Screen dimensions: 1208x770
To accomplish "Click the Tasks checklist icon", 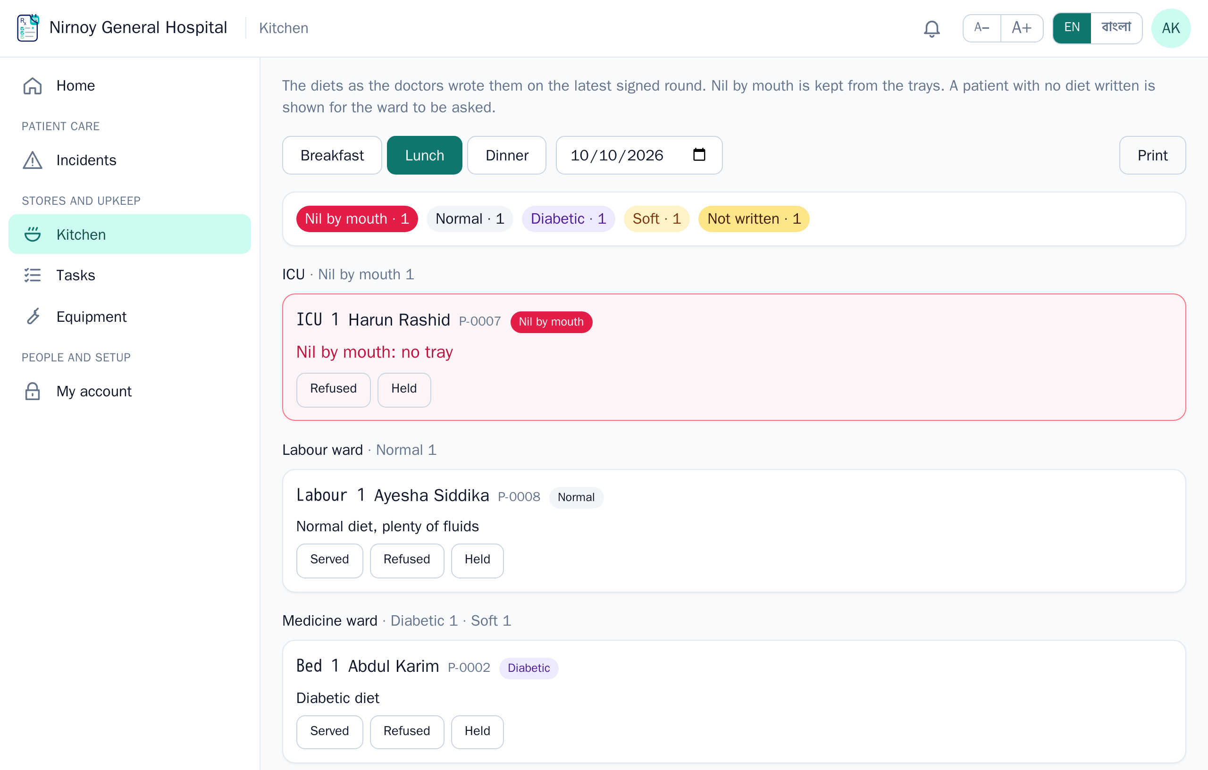I will tap(33, 275).
